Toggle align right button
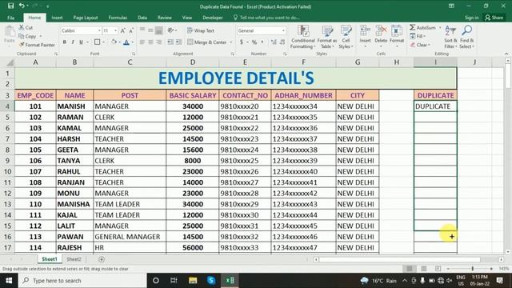The width and height of the screenshot is (512, 288). 159,42
